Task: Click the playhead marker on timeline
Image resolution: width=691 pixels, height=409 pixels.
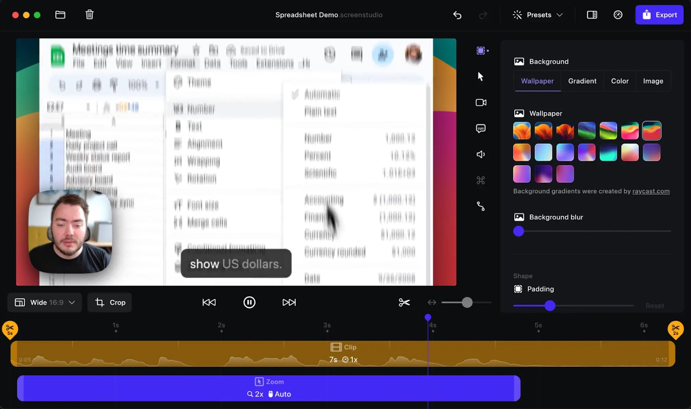Action: [428, 318]
